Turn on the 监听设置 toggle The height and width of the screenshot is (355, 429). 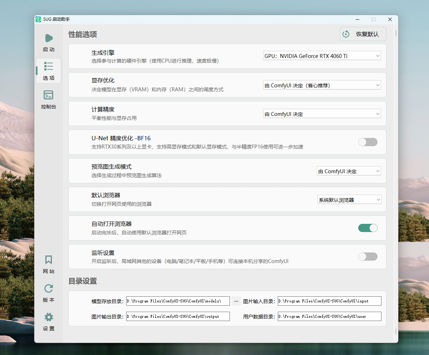[x=368, y=257]
